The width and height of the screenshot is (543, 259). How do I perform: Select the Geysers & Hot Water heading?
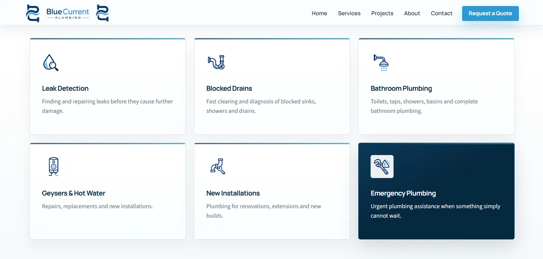[73, 193]
